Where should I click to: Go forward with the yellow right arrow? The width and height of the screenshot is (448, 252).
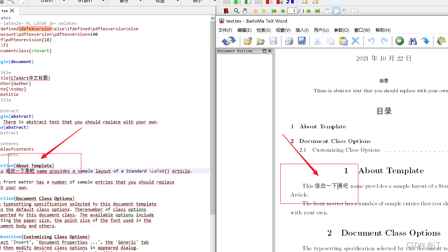264,11
